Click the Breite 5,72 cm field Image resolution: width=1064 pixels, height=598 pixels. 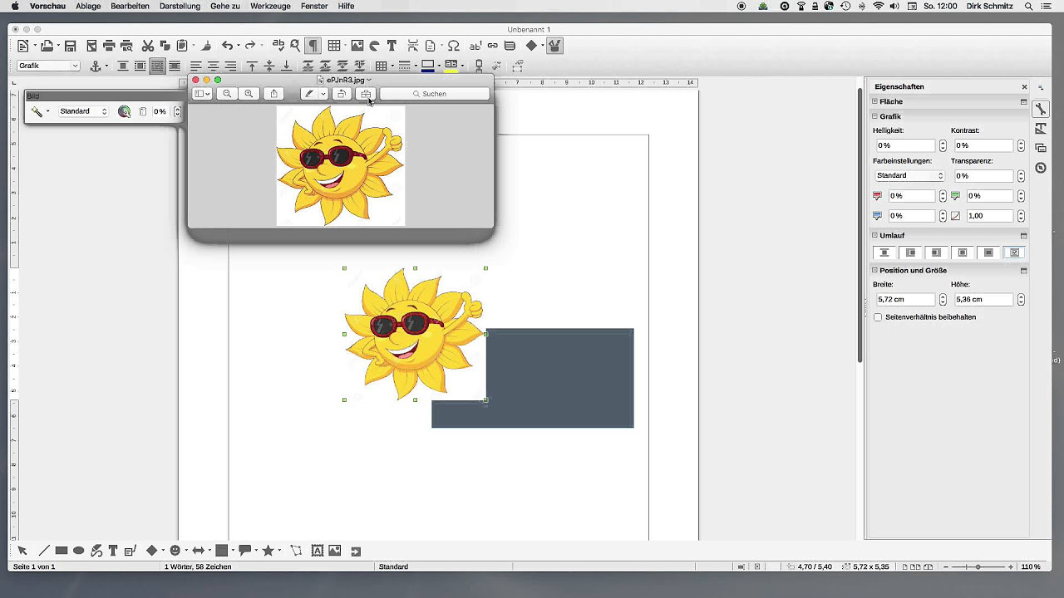point(904,299)
